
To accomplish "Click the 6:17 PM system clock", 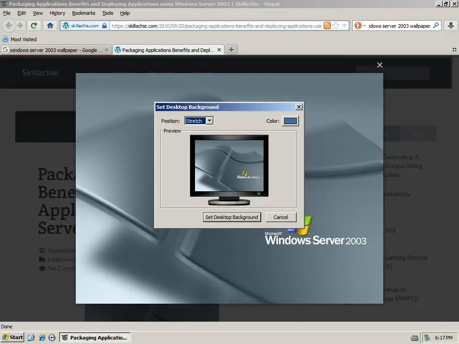I will tap(443, 338).
